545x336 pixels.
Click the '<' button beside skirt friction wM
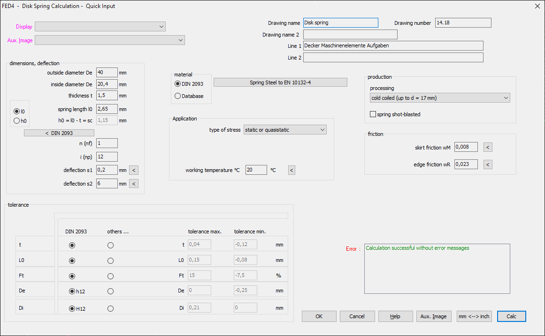[x=488, y=148]
